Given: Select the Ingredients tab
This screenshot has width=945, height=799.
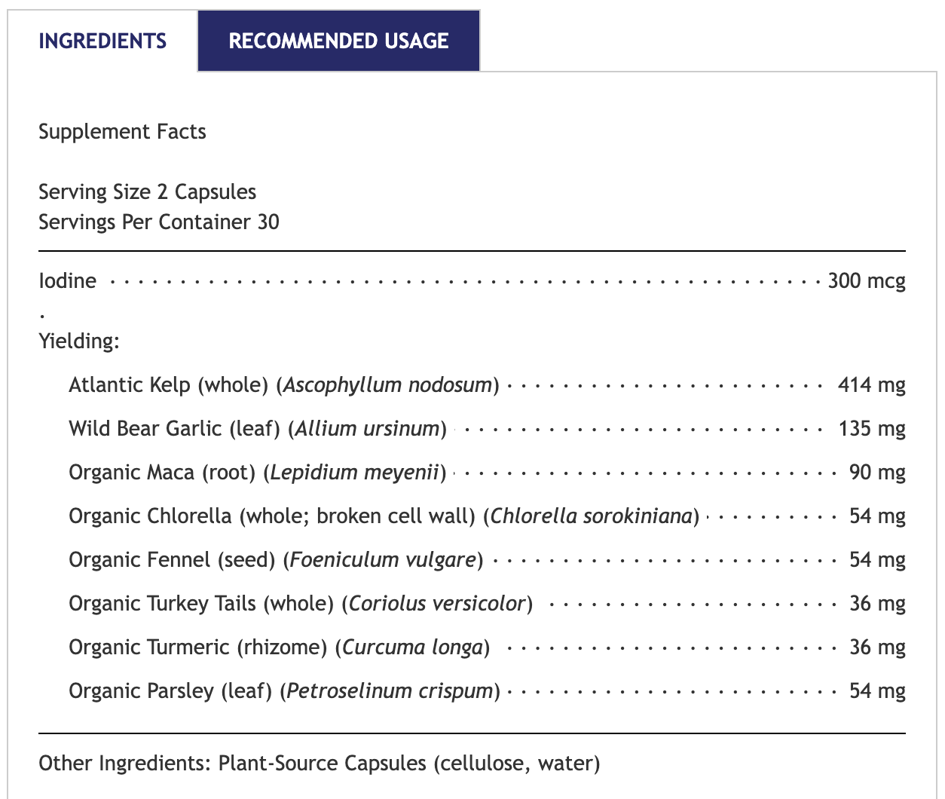Looking at the screenshot, I should [x=102, y=41].
